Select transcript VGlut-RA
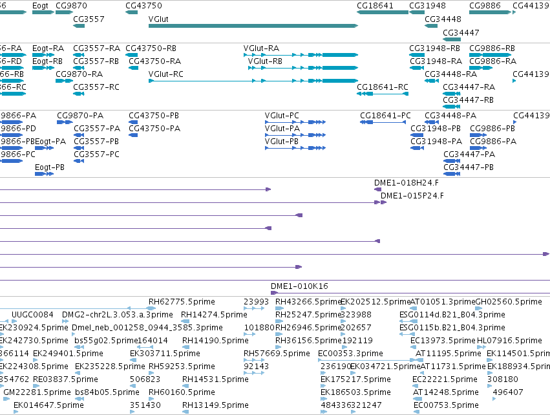Viewport: 550px width, 415px height. (x=301, y=55)
